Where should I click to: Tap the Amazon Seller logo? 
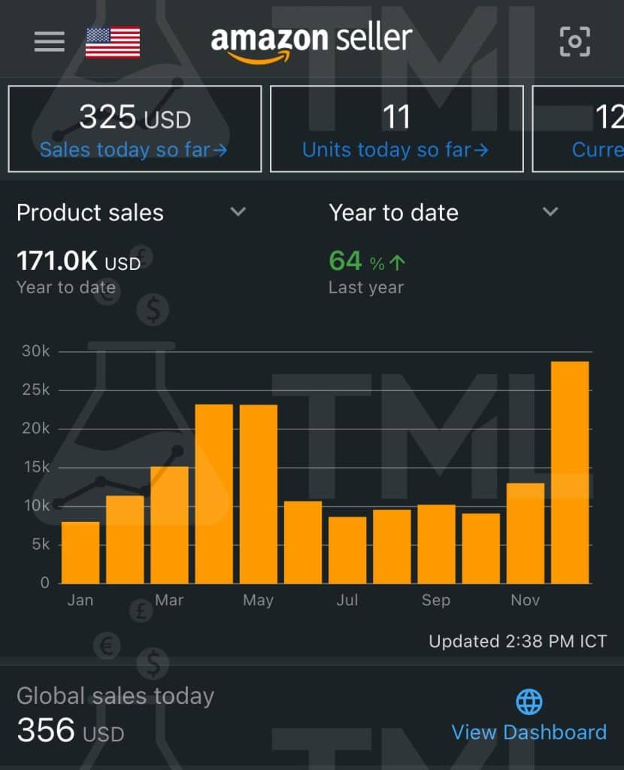(x=311, y=41)
